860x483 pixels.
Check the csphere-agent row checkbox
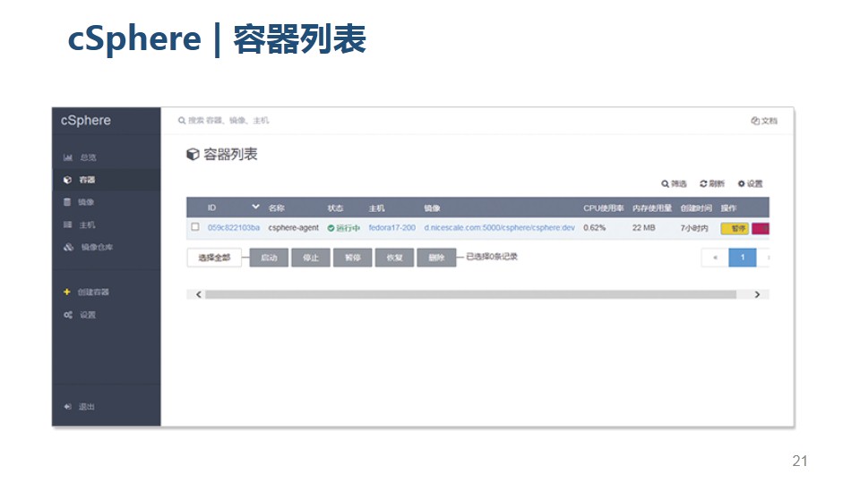194,226
